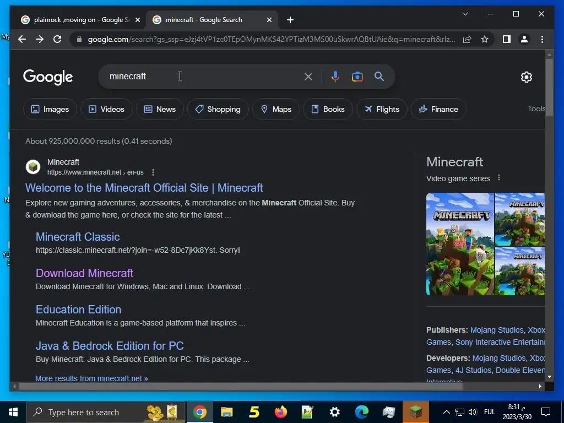
Task: Show hidden system tray icons
Action: tap(446, 412)
